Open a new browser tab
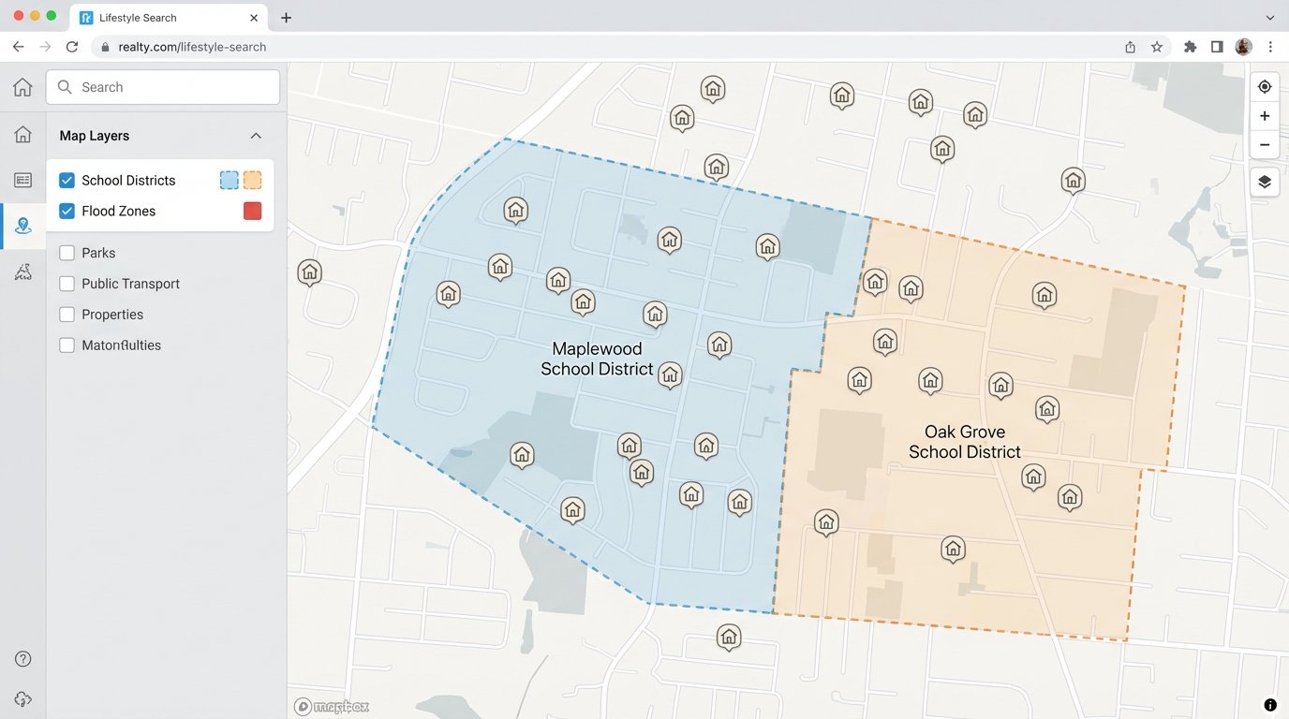1289x719 pixels. click(x=286, y=17)
